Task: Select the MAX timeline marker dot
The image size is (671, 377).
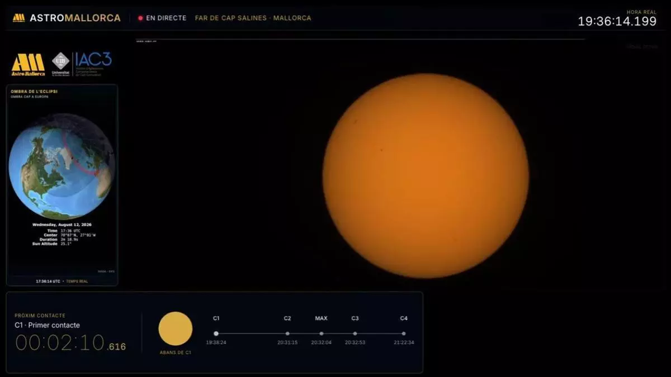Action: point(321,333)
